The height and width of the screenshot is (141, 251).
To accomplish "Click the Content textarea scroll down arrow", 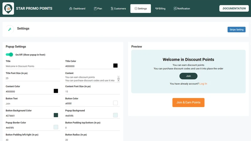I will [x=119, y=81].
